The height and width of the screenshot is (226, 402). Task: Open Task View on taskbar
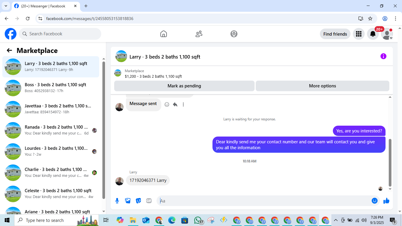106,220
